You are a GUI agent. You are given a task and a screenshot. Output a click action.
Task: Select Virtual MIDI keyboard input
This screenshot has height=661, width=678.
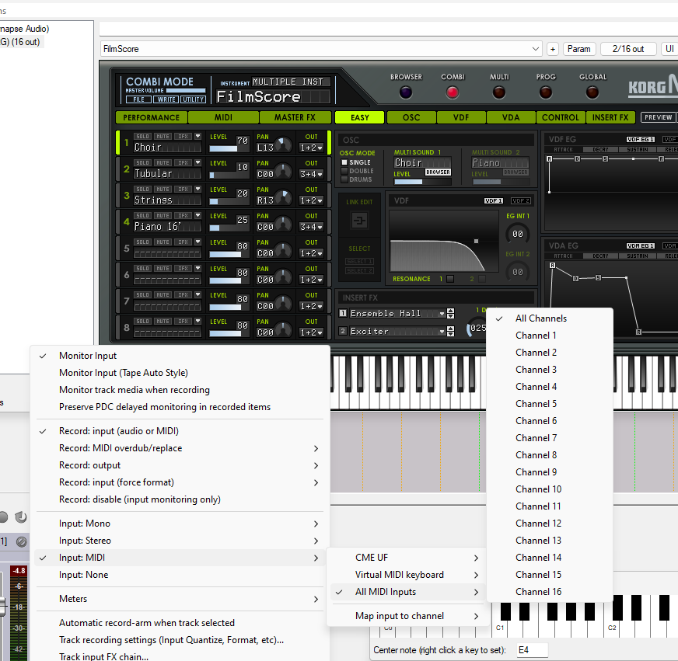point(399,575)
